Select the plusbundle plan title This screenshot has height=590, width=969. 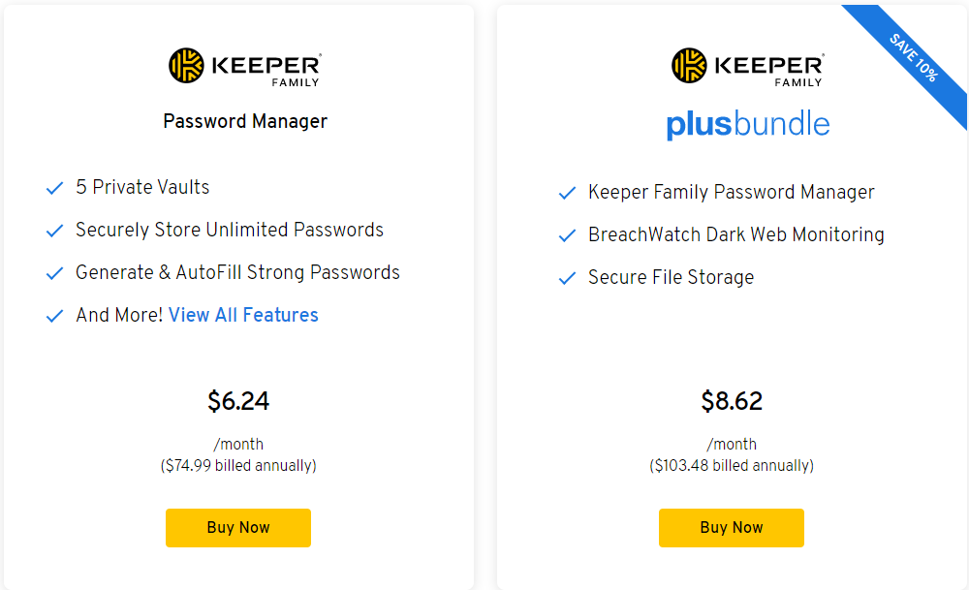pyautogui.click(x=748, y=124)
